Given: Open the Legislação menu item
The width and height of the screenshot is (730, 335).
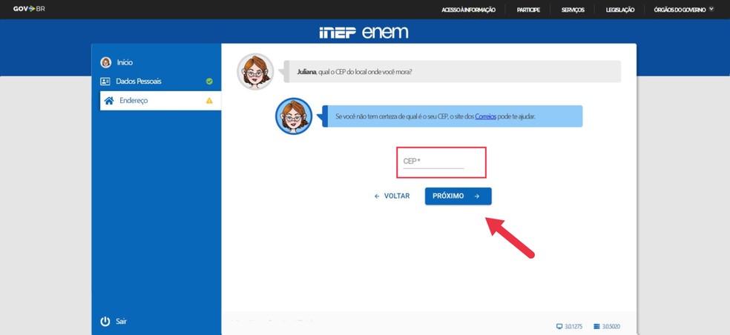Looking at the screenshot, I should 620,10.
